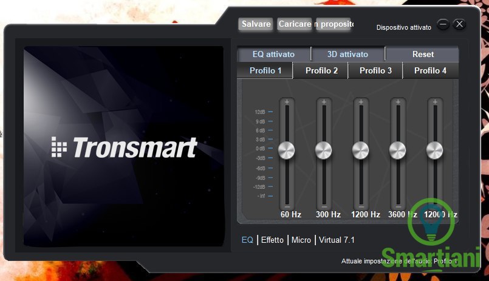Click the truncated 'n proposito' button

[334, 24]
